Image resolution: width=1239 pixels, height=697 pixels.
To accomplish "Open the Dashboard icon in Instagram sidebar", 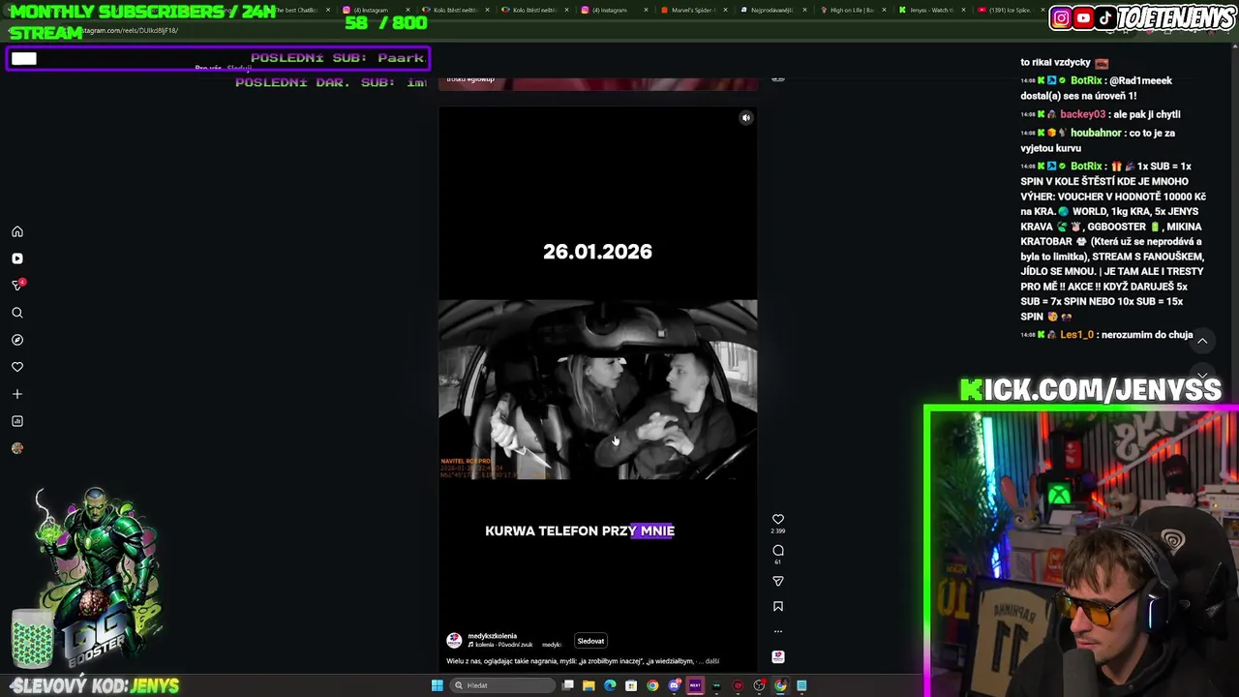I will (17, 421).
